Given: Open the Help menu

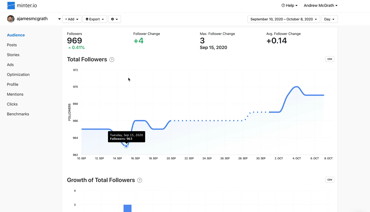Looking at the screenshot, I should (290, 6).
